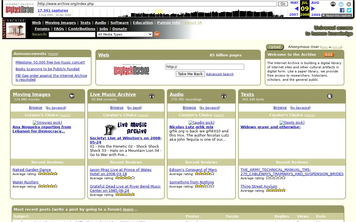Jump to year 2007 captures

coord(294,15)
